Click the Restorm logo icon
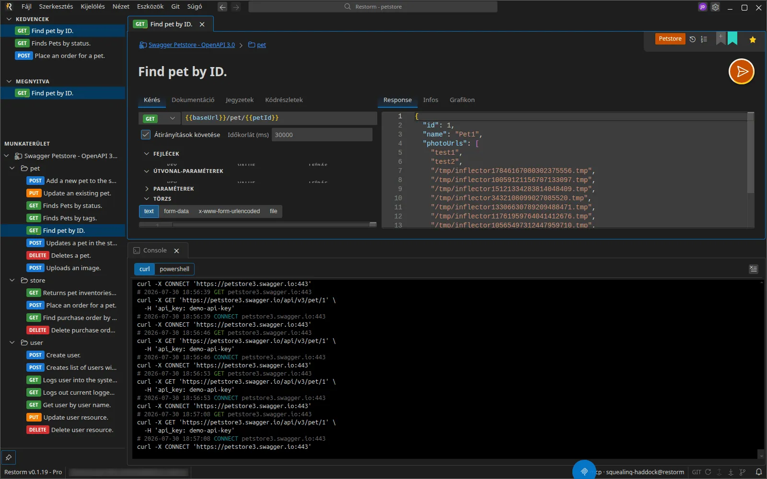The height and width of the screenshot is (479, 767). point(9,7)
